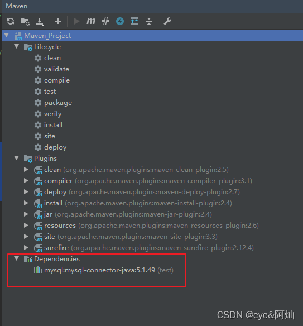Screen dimensions: 303x326
Task: Select maven-jar-plugin:2.4 entry text
Action: coord(133,214)
